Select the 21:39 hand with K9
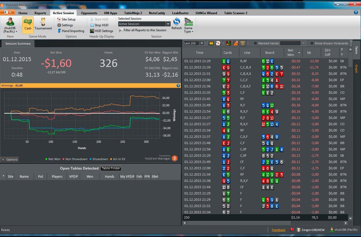The image size is (361, 237). 265,67
